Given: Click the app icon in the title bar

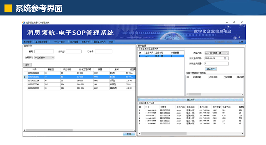Looking at the screenshot, I should tap(24, 23).
